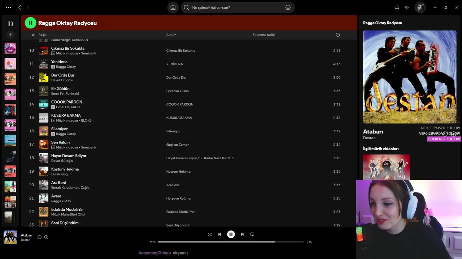Open friend activity icon

(407, 8)
